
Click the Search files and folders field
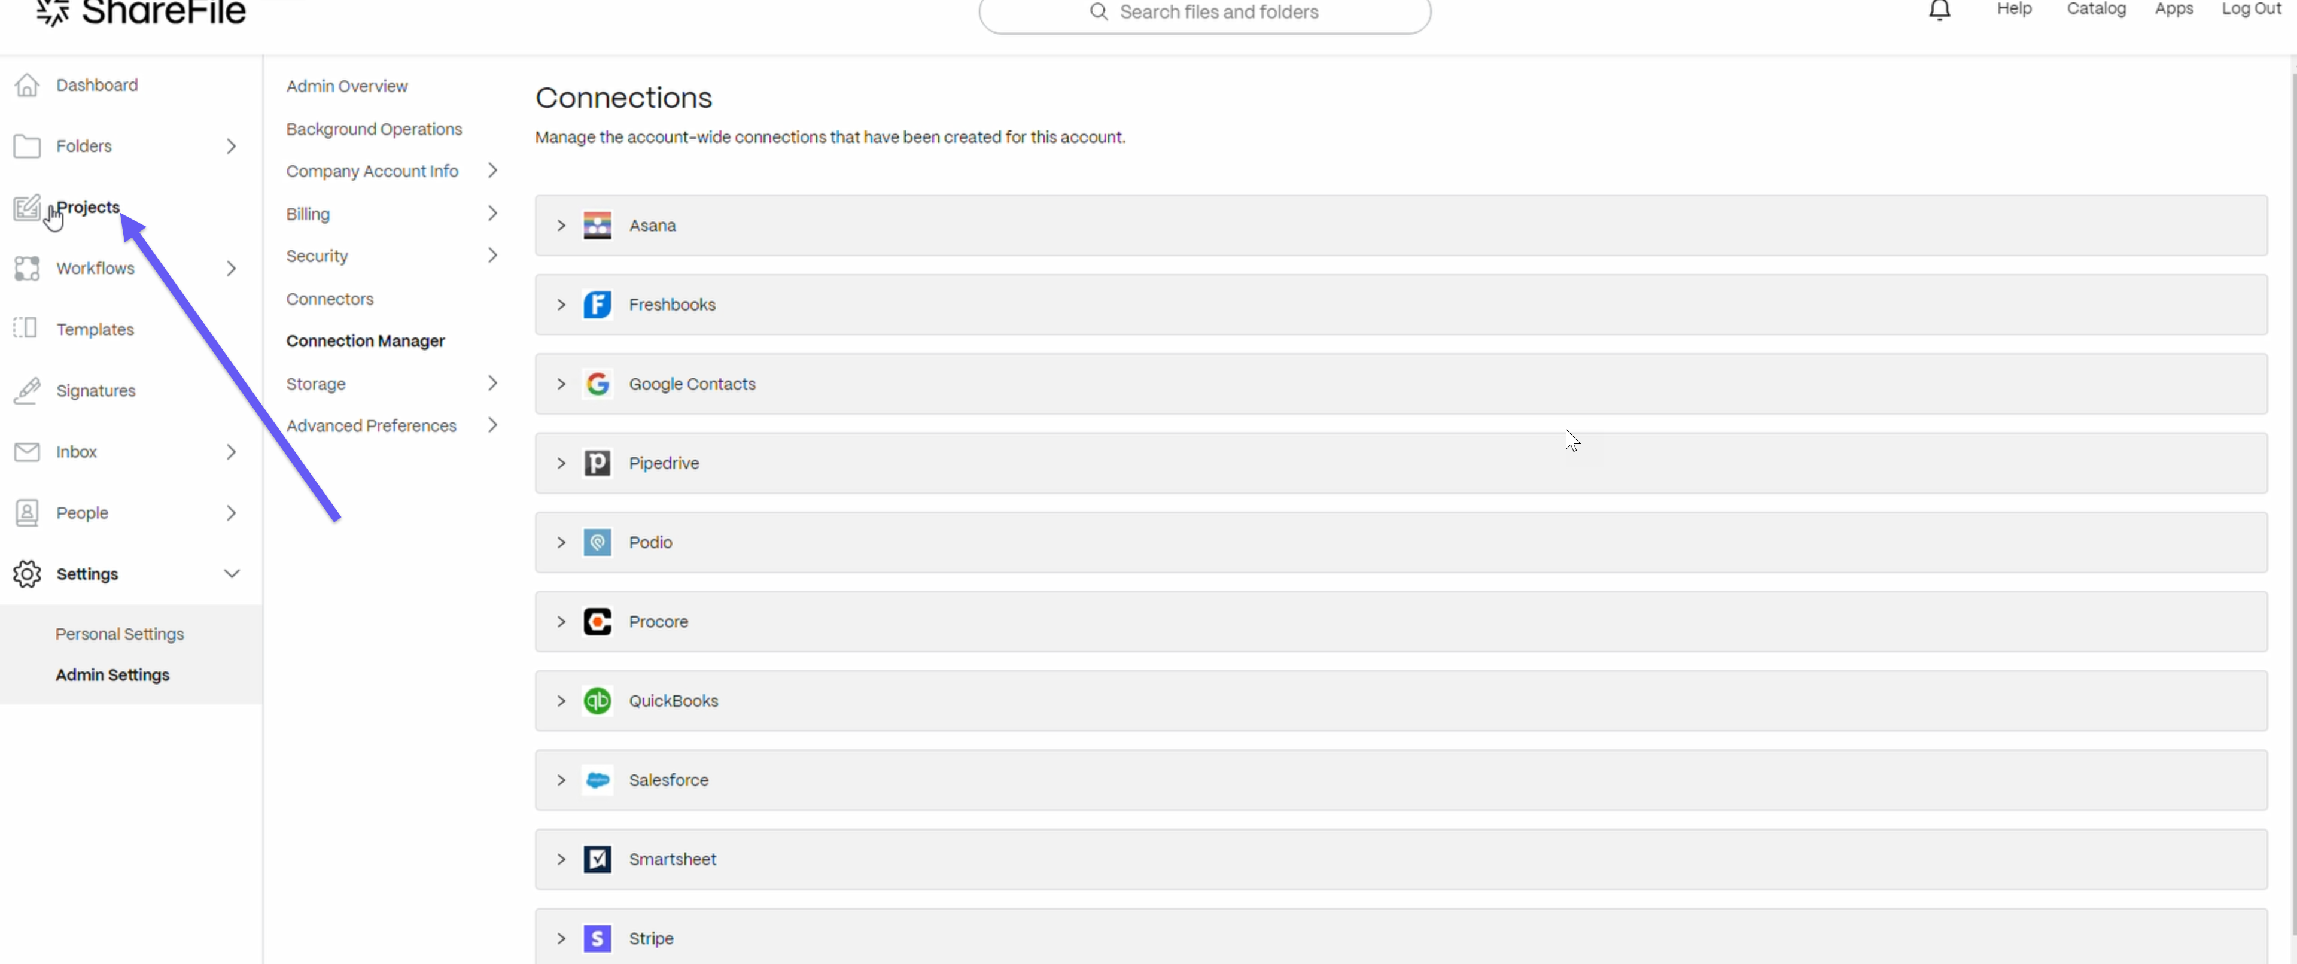pos(1204,13)
